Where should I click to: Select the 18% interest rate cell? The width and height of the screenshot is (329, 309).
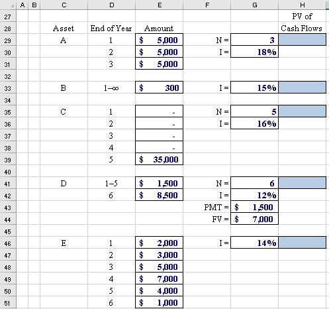point(255,52)
